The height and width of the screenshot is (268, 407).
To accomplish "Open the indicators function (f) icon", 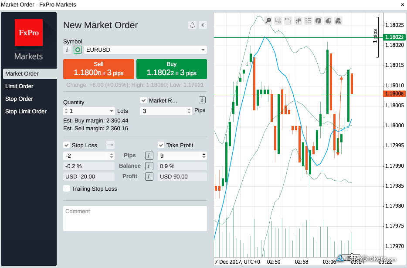I will click(x=318, y=20).
